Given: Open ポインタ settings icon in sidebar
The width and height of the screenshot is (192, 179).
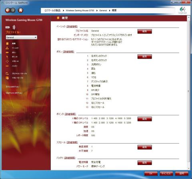Looking at the screenshot, I should click(7, 57).
